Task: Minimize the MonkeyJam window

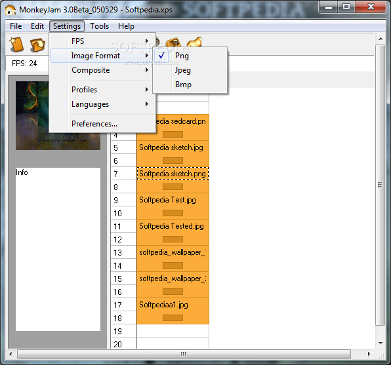Action: click(x=329, y=7)
